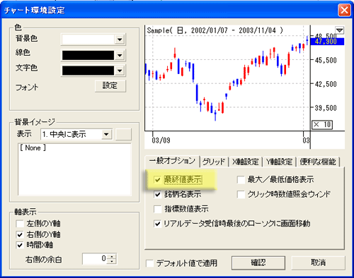Click the Sample chart title text
This screenshot has height=278, width=354.
pyautogui.click(x=215, y=30)
